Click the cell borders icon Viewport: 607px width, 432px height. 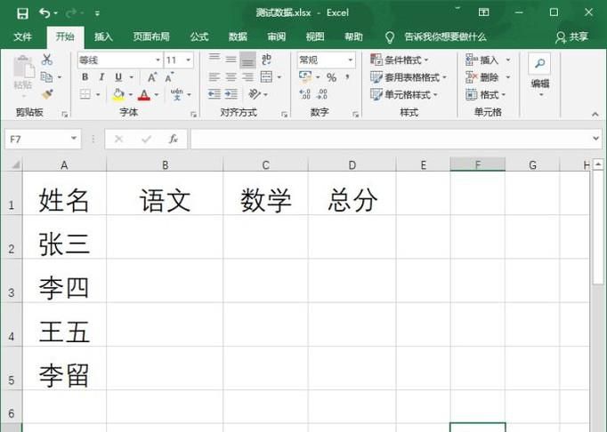pyautogui.click(x=85, y=94)
